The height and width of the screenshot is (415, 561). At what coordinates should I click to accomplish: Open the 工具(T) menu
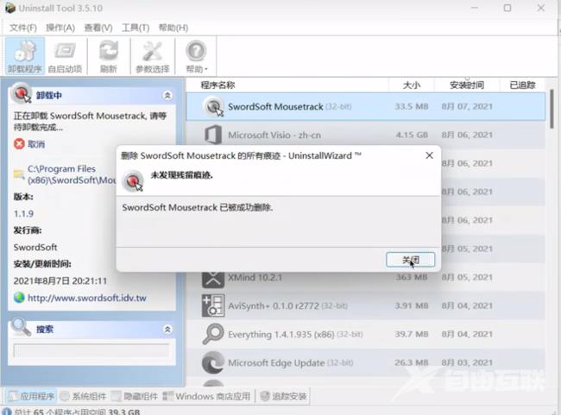tap(136, 28)
